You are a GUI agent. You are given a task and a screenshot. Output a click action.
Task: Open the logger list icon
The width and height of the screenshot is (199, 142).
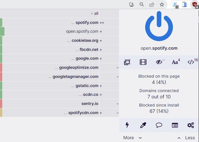pos(175,125)
